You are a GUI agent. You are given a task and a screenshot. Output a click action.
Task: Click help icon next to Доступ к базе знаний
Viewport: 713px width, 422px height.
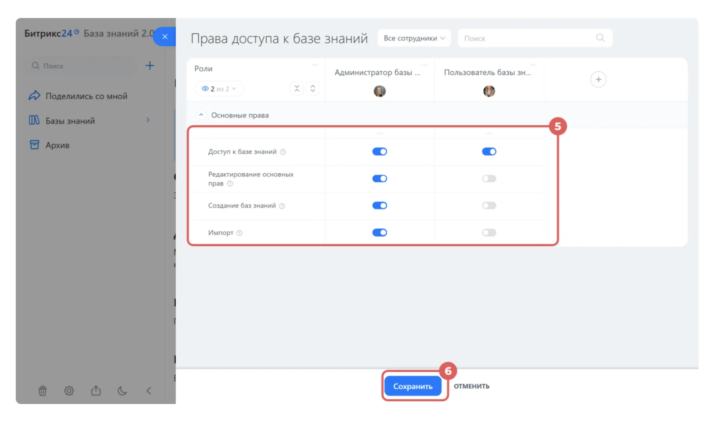pos(283,152)
